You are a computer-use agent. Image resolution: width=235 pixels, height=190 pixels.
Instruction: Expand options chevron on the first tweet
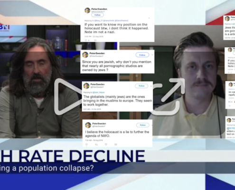pyautogui.click(x=149, y=18)
